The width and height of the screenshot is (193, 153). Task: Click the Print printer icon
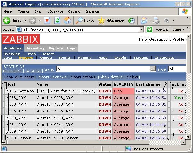coord(156,20)
